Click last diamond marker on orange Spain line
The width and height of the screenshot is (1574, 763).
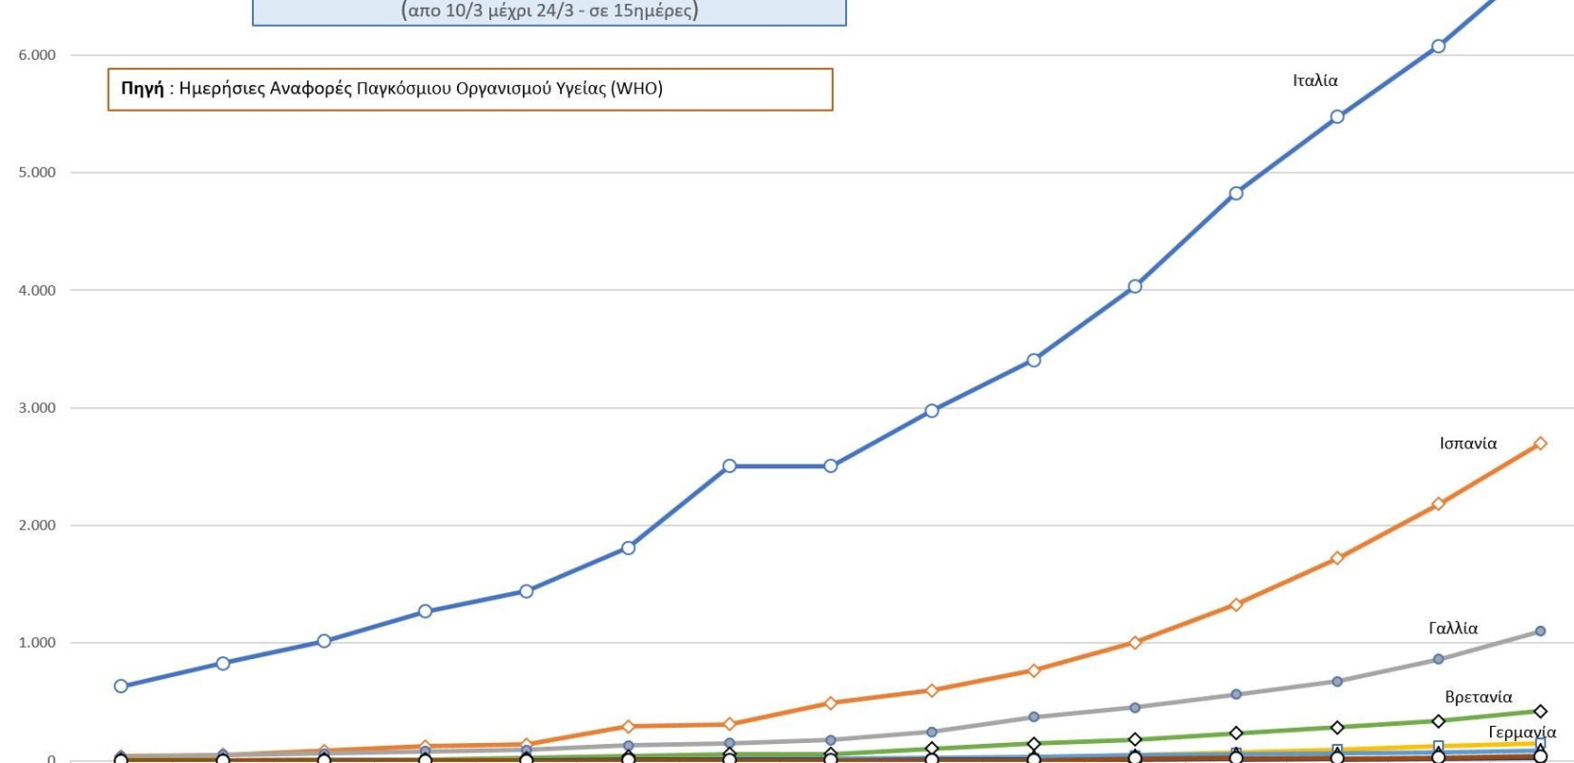(1540, 443)
